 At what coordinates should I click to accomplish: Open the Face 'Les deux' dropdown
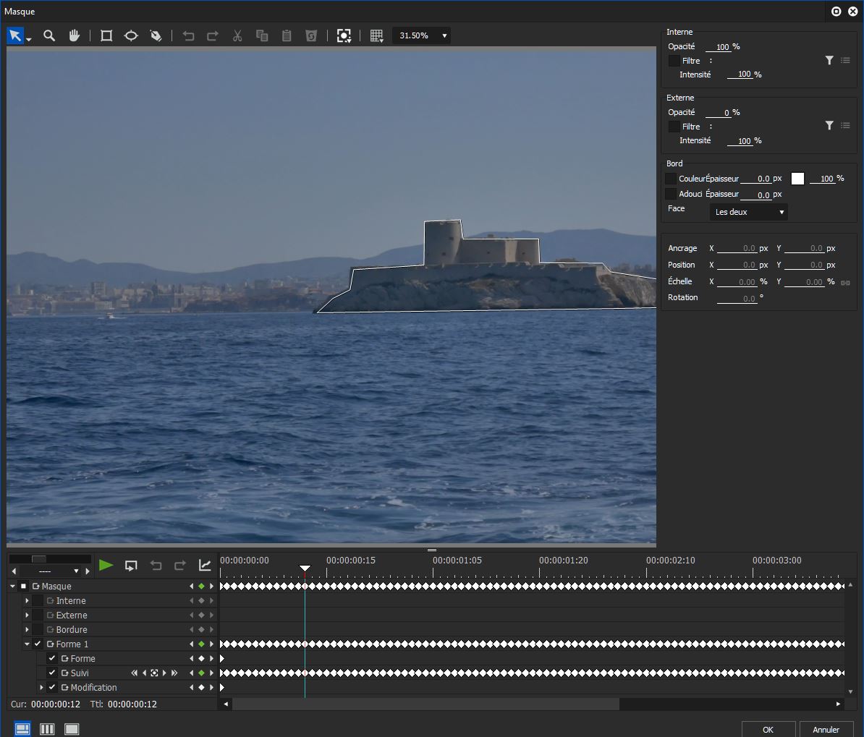(748, 212)
